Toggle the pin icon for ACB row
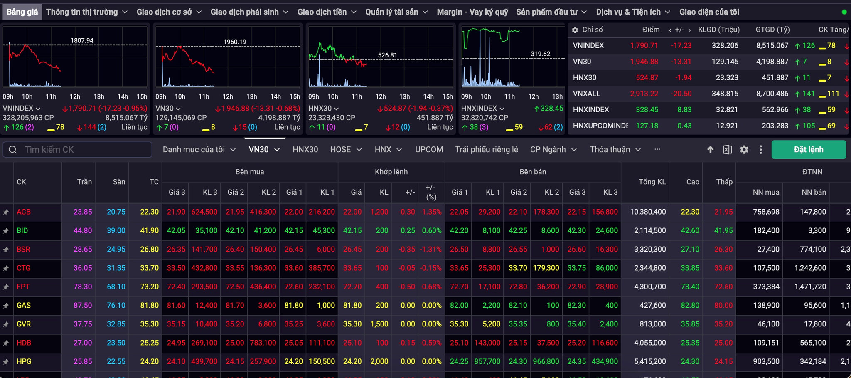 click(x=6, y=212)
